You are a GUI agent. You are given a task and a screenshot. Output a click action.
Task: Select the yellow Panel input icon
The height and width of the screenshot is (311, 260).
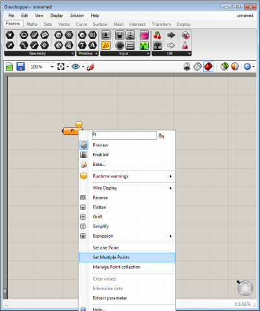[x=106, y=45]
